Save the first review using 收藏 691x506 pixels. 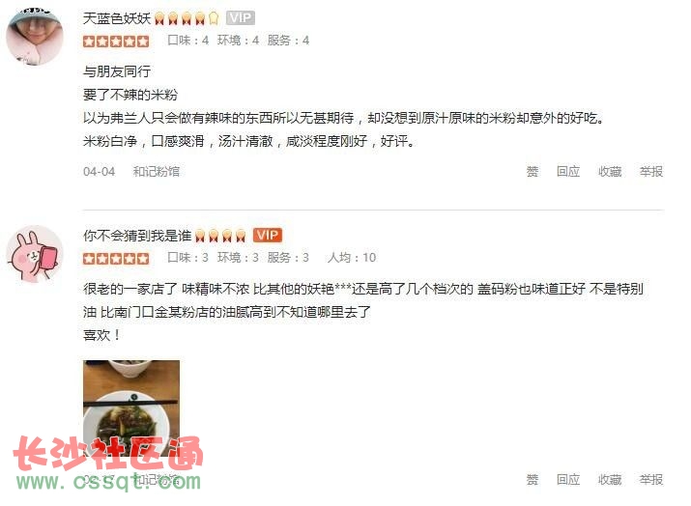click(610, 171)
